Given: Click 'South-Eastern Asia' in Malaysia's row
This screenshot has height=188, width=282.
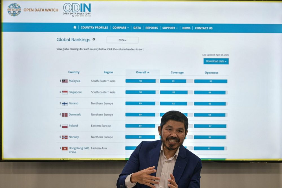Looking at the screenshot, I should (103, 81).
